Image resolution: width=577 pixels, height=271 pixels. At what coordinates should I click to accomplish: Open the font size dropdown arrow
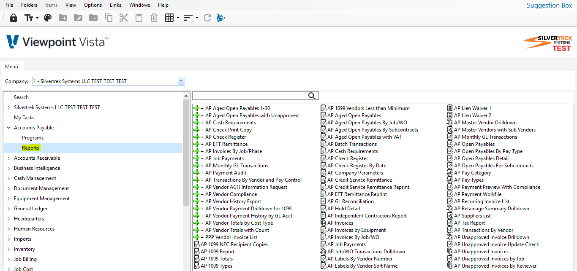coord(37,18)
